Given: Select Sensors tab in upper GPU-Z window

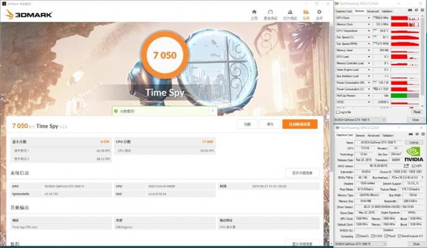Looking at the screenshot, I should (359, 11).
